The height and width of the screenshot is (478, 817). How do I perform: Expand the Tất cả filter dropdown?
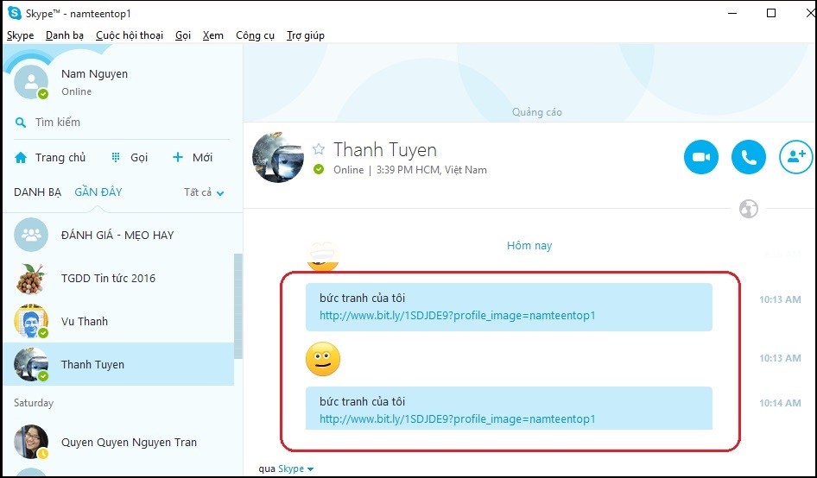204,192
